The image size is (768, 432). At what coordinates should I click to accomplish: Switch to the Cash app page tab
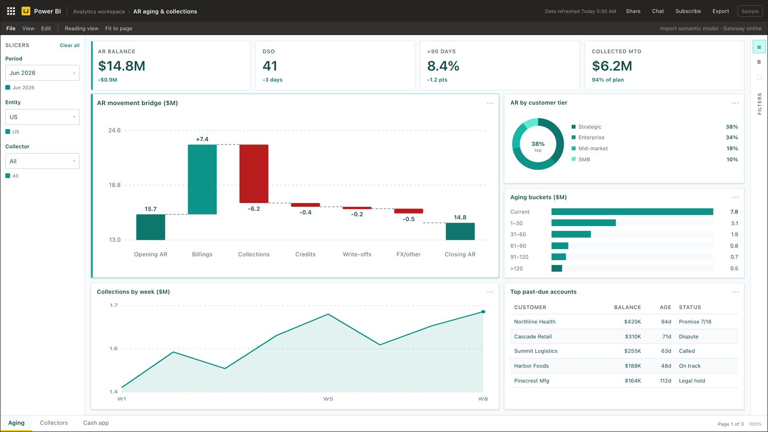pos(96,423)
